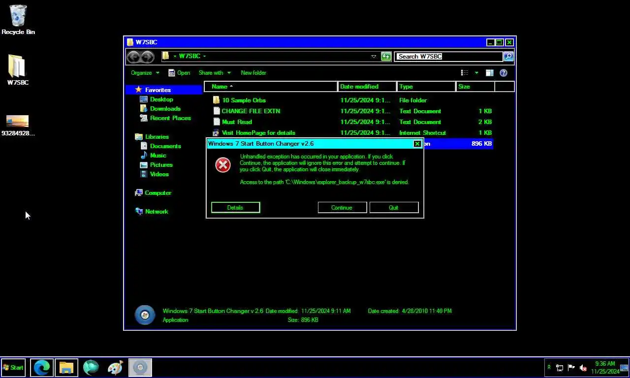The width and height of the screenshot is (630, 378).
Task: Click the Back navigation arrow in Explorer
Action: tap(133, 57)
